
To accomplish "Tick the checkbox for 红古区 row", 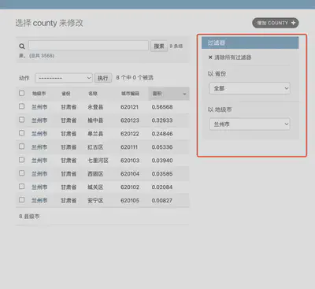I will pos(22,146).
